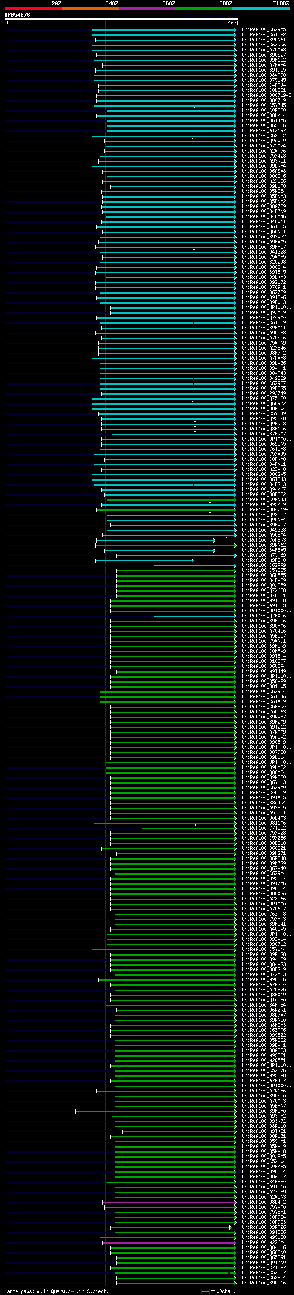Image resolution: width=294 pixels, height=1295 pixels.
Task: Select the UniRef100_A2Q551 label
Action: [264, 1060]
